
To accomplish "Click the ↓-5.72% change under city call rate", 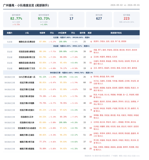I will click(x=16, y=25).
